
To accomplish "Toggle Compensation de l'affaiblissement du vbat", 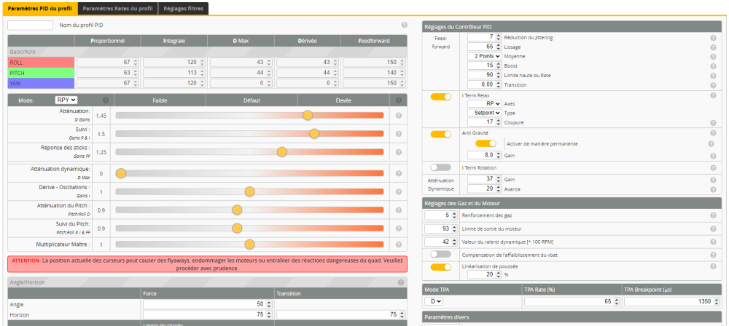I will 441,254.
